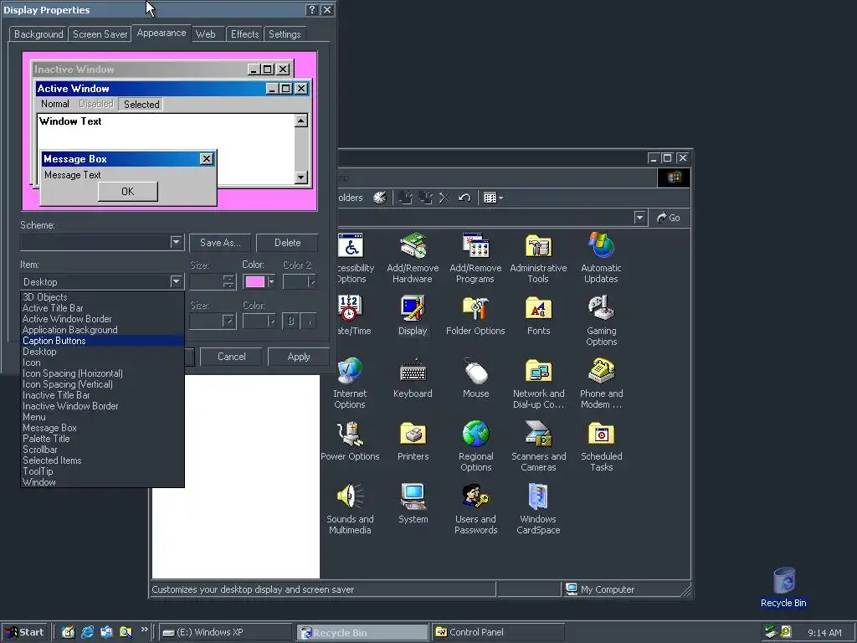Choose ToolTip from the Item list
This screenshot has height=643, width=857.
tap(102, 471)
